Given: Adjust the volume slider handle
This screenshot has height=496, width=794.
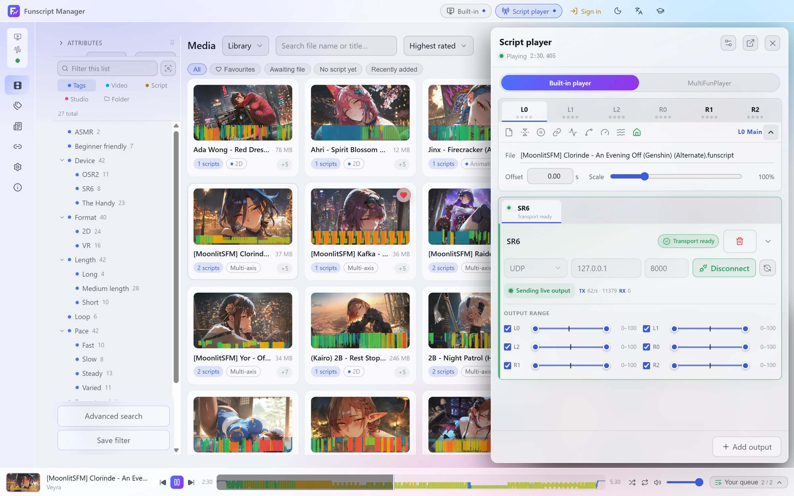Looking at the screenshot, I should click(x=699, y=482).
